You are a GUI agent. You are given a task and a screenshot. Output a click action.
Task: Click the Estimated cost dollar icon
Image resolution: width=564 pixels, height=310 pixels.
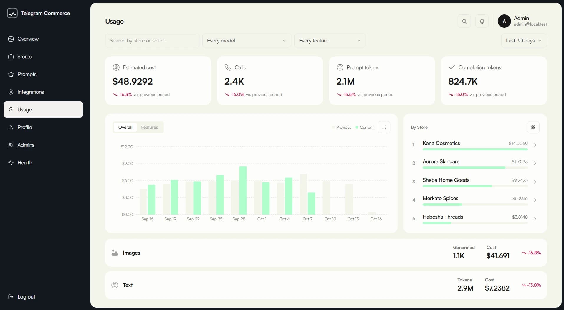(x=116, y=67)
